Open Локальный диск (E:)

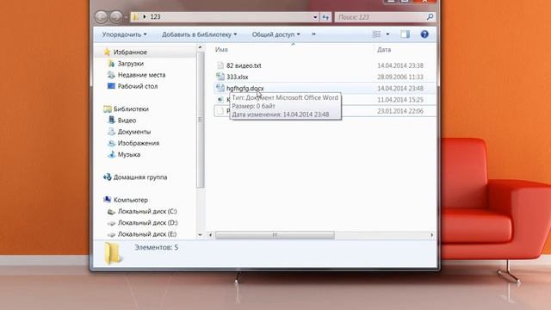147,234
